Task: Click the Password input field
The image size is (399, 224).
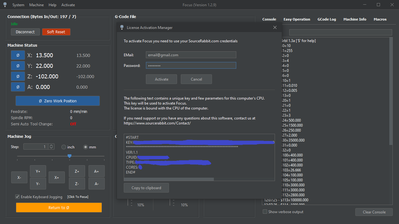Action: point(191,65)
